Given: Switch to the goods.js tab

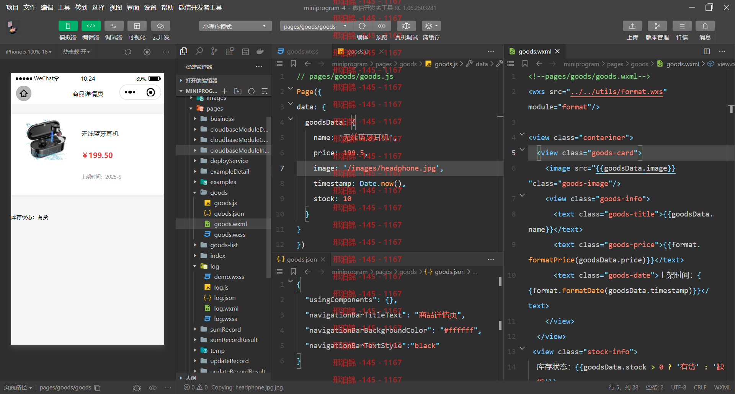Looking at the screenshot, I should tap(358, 51).
